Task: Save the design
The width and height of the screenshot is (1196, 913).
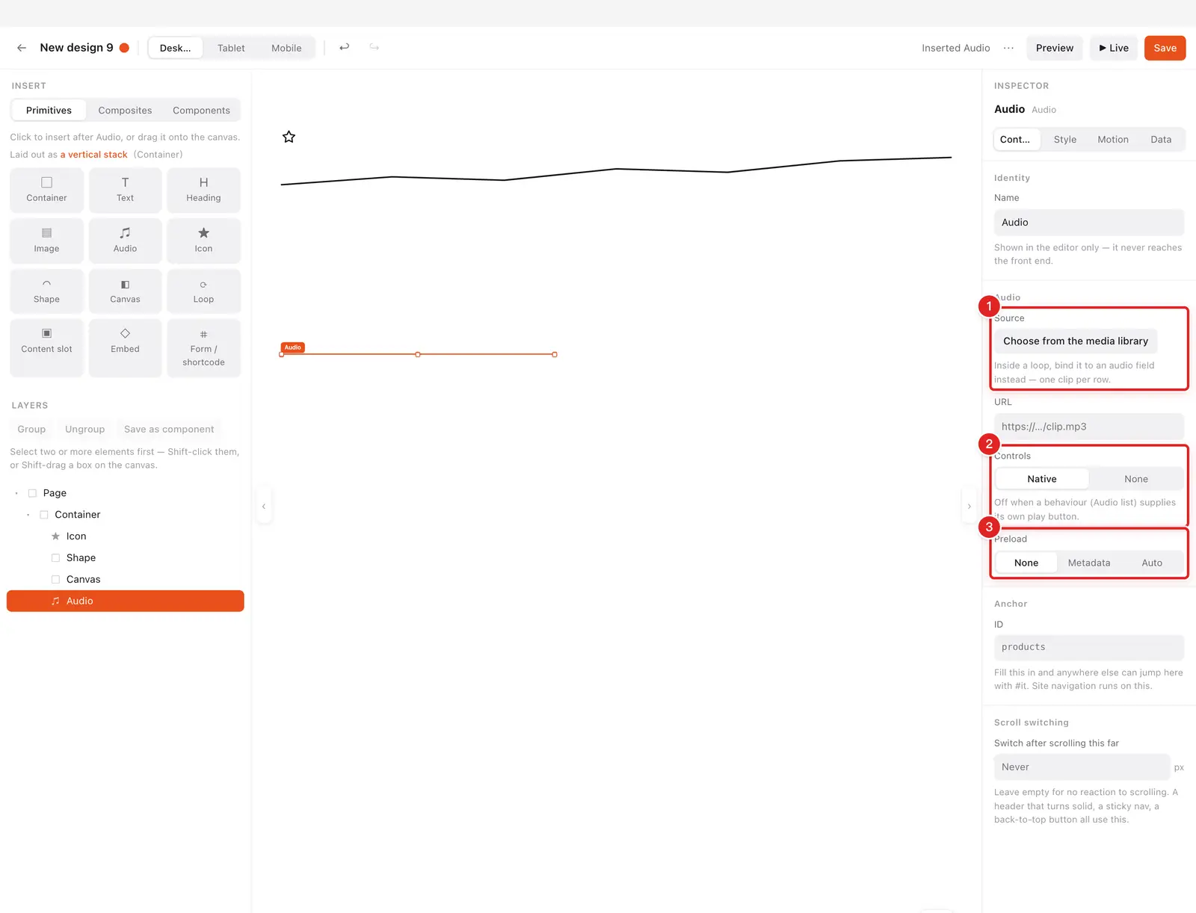Action: click(x=1165, y=48)
